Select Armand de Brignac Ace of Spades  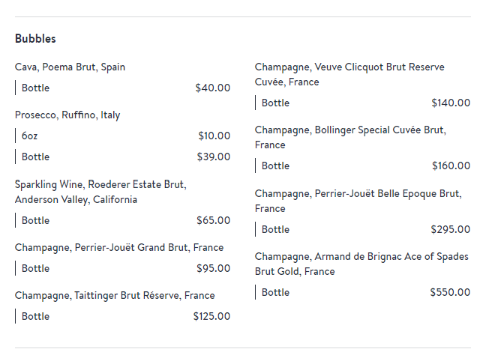click(x=361, y=264)
